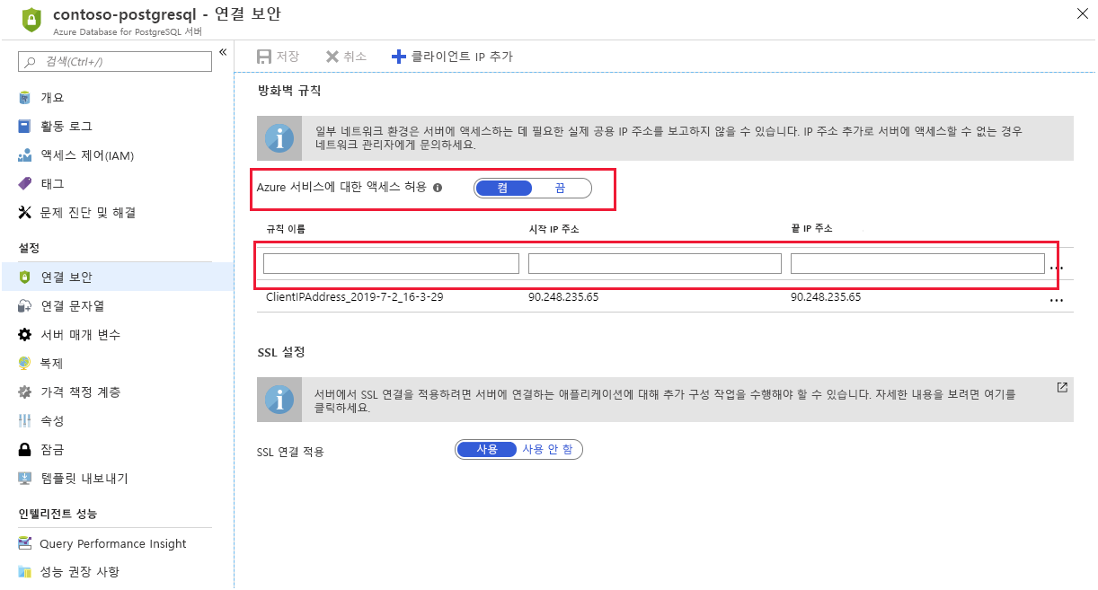This screenshot has height=590, width=1098.
Task: Click the Query Performance Insight icon
Action: pyautogui.click(x=25, y=543)
